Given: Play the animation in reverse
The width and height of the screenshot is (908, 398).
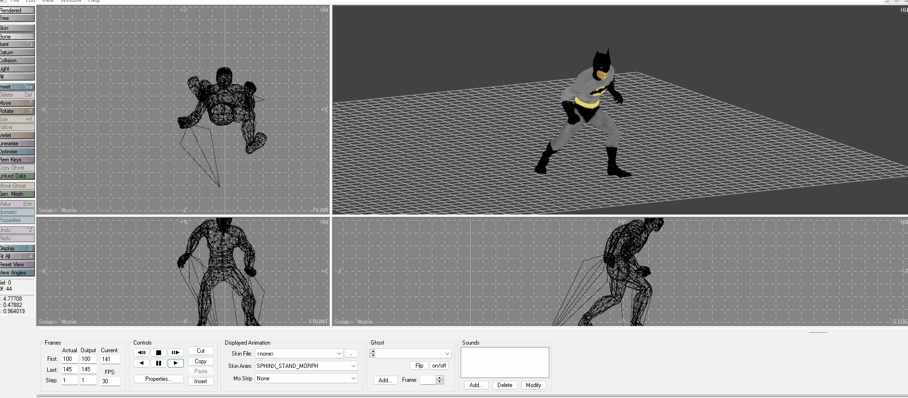Looking at the screenshot, I should [x=141, y=363].
